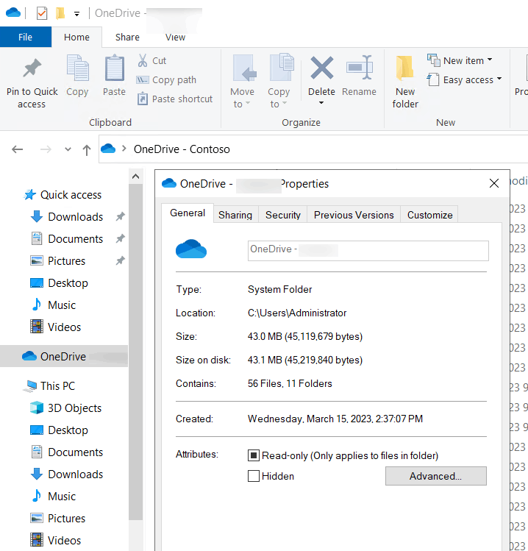Click the New folder icon
Image resolution: width=528 pixels, height=551 pixels.
[x=405, y=68]
